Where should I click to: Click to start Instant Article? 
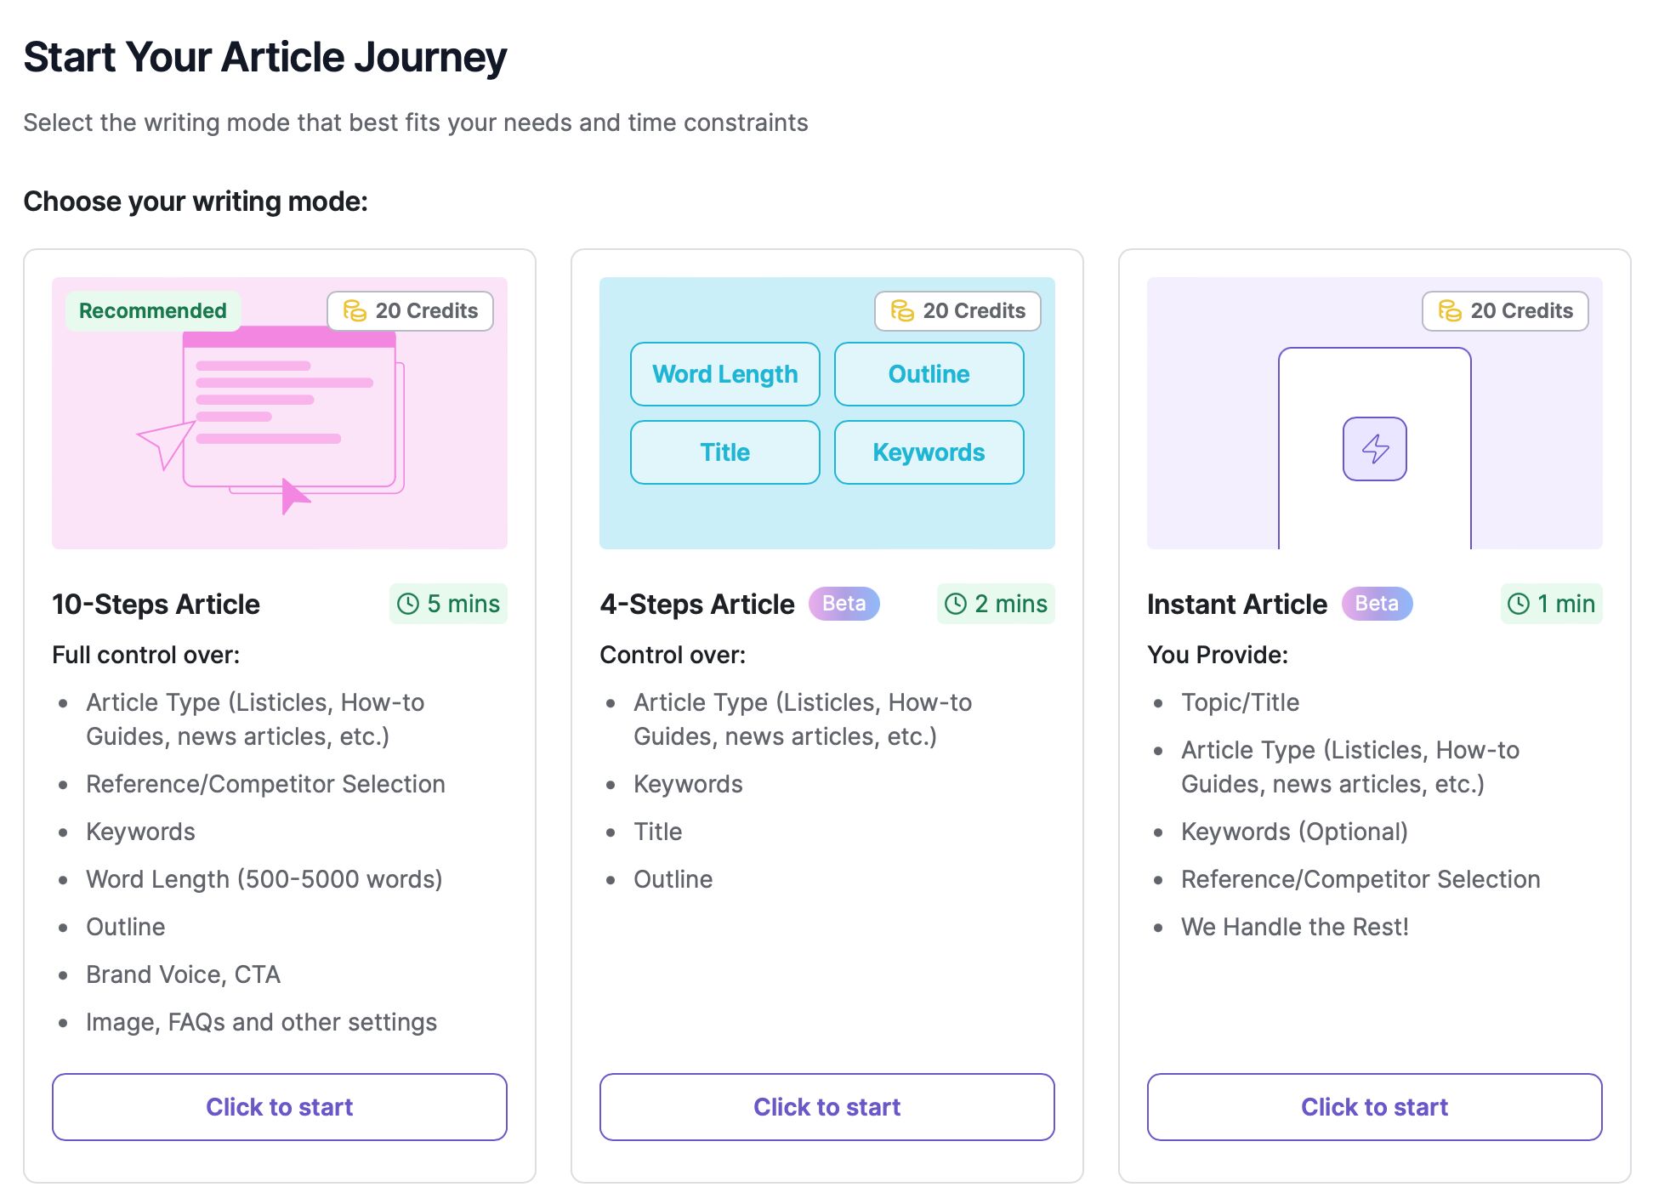coord(1373,1106)
